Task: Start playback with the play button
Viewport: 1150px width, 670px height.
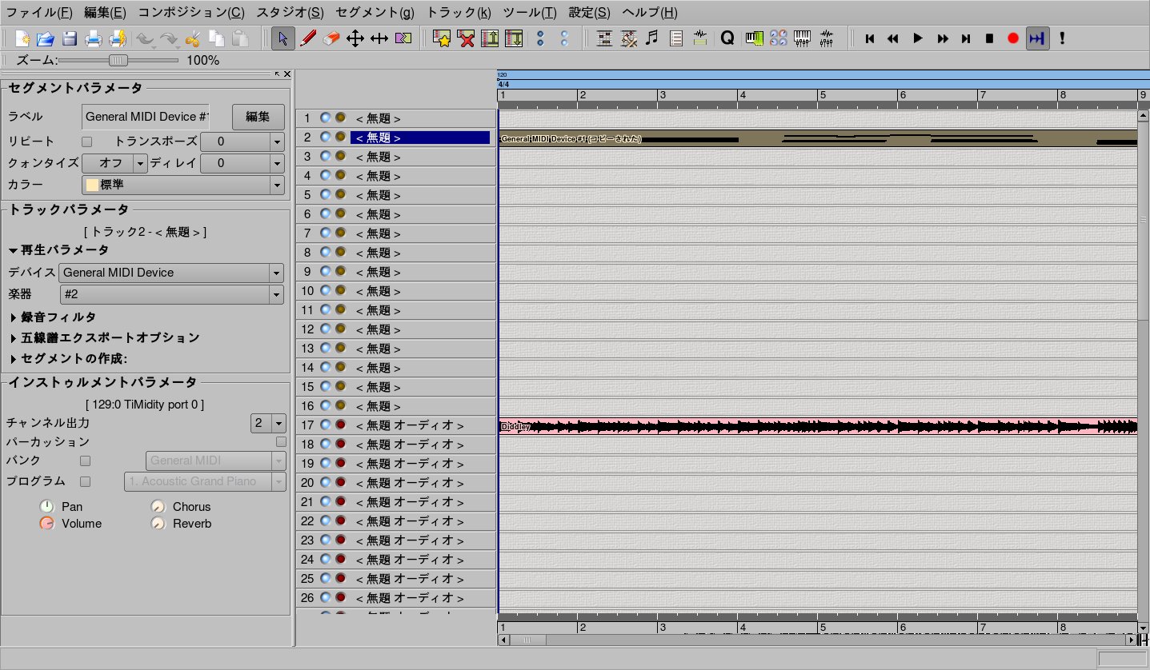Action: [x=918, y=38]
